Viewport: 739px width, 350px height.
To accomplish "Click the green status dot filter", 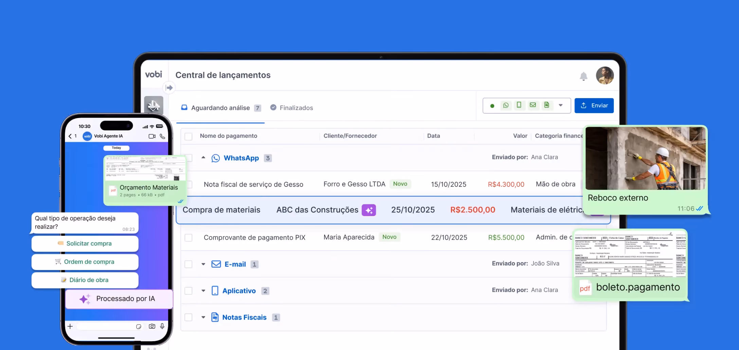I will pyautogui.click(x=492, y=106).
